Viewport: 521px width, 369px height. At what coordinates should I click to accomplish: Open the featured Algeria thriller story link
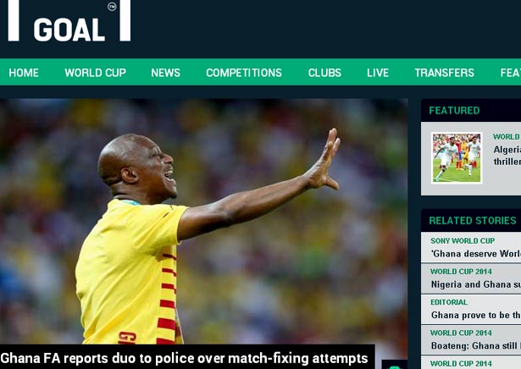[x=507, y=155]
